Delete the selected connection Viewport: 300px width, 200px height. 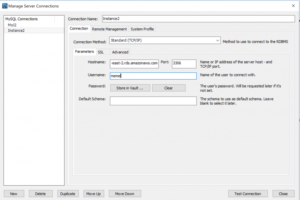[40, 194]
